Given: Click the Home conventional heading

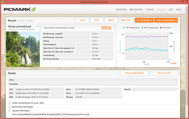Looking at the screenshot, I should point(20,27).
